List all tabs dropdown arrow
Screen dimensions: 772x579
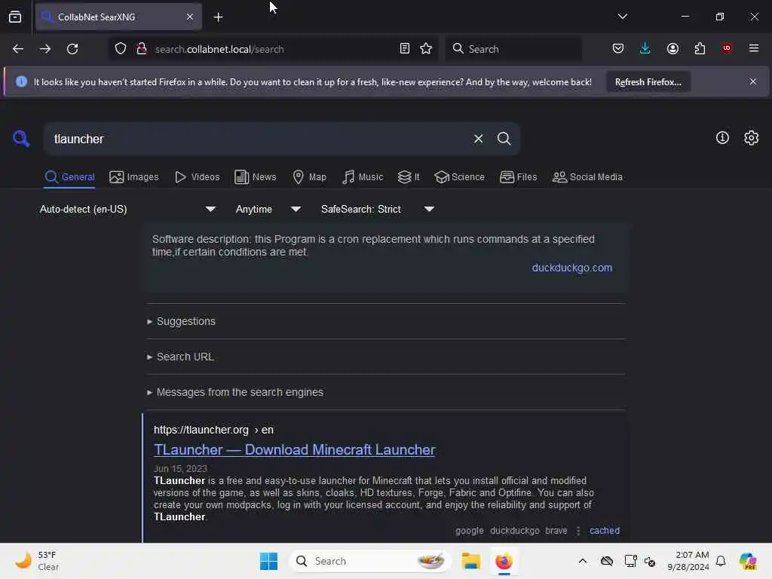tap(622, 17)
